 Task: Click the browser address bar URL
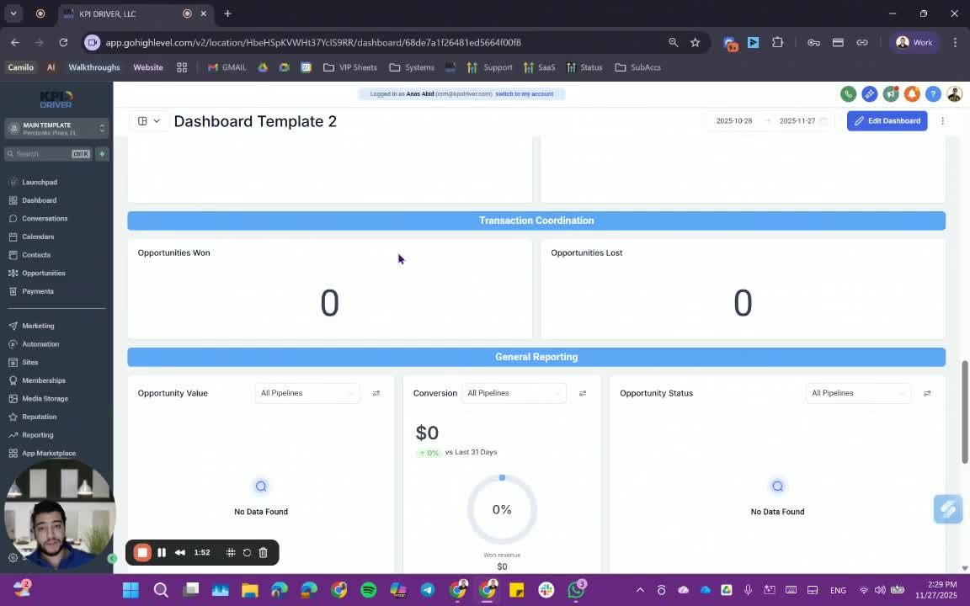(x=313, y=43)
